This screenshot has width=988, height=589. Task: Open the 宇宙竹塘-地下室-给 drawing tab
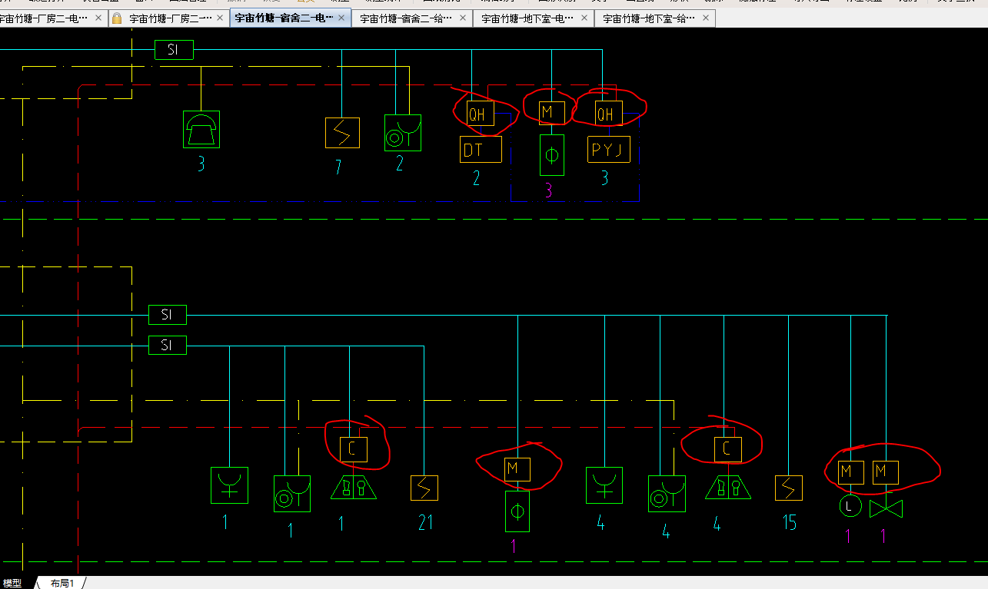coord(647,18)
